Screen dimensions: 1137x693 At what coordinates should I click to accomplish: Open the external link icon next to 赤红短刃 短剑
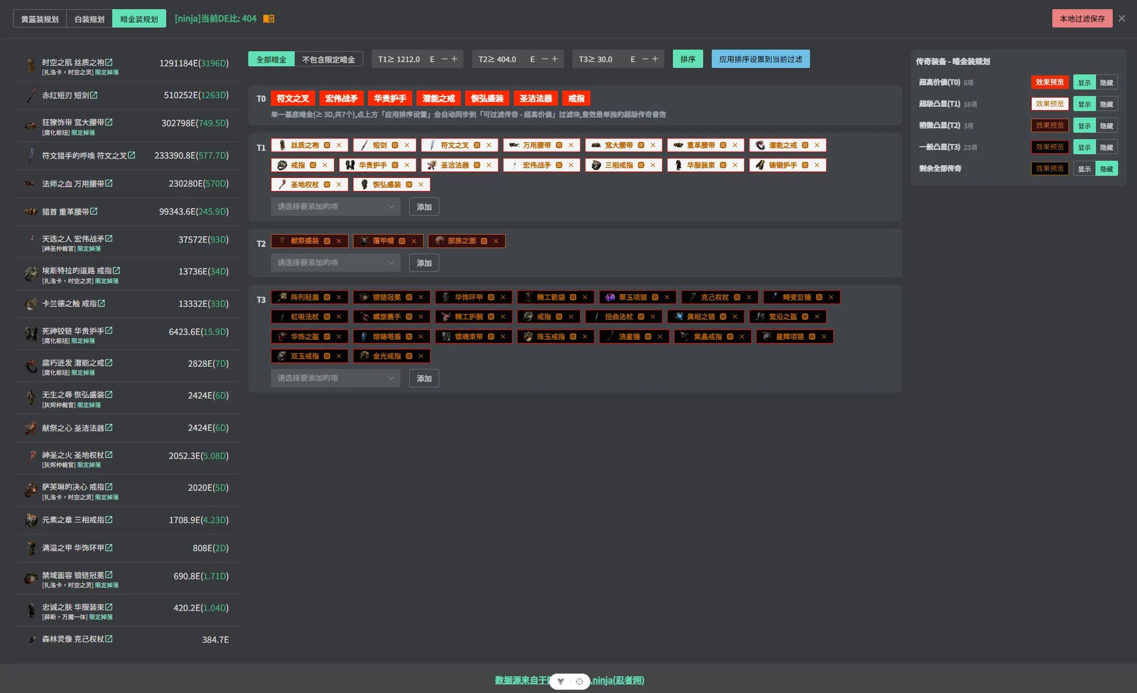[94, 95]
